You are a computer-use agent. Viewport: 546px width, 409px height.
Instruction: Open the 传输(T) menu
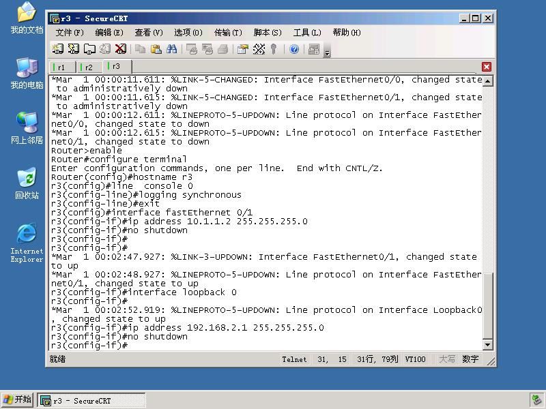228,32
